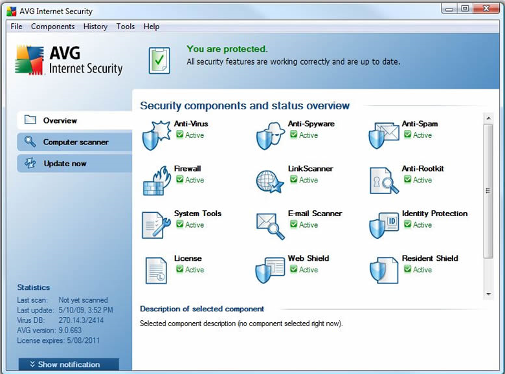This screenshot has height=374, width=505.
Task: Open the History menu
Action: point(95,27)
